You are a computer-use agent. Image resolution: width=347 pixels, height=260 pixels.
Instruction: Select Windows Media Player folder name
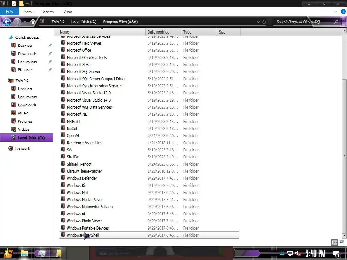click(85, 199)
